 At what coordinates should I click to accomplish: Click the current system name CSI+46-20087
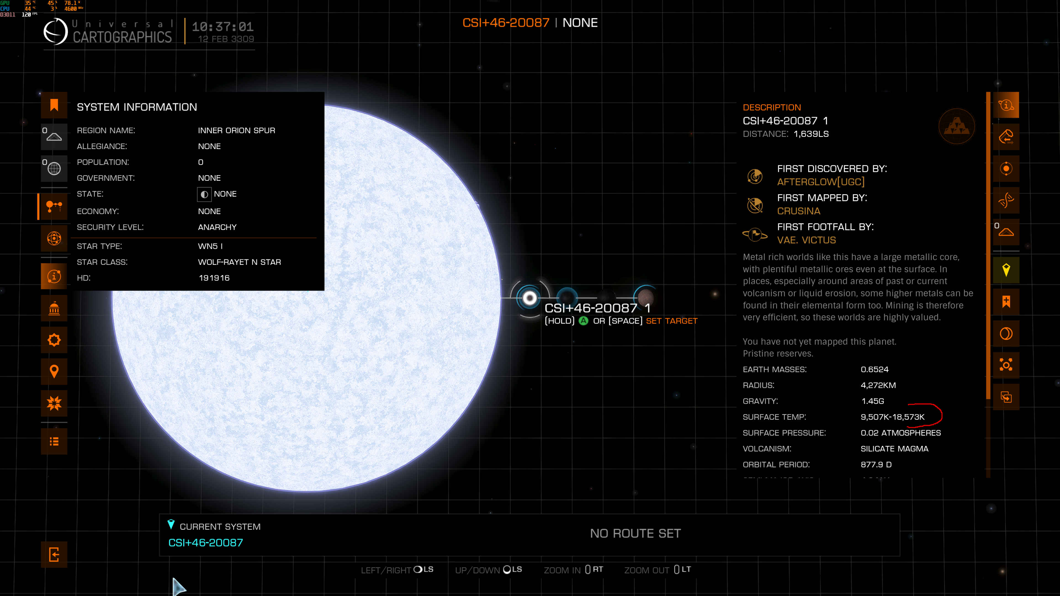pos(206,542)
